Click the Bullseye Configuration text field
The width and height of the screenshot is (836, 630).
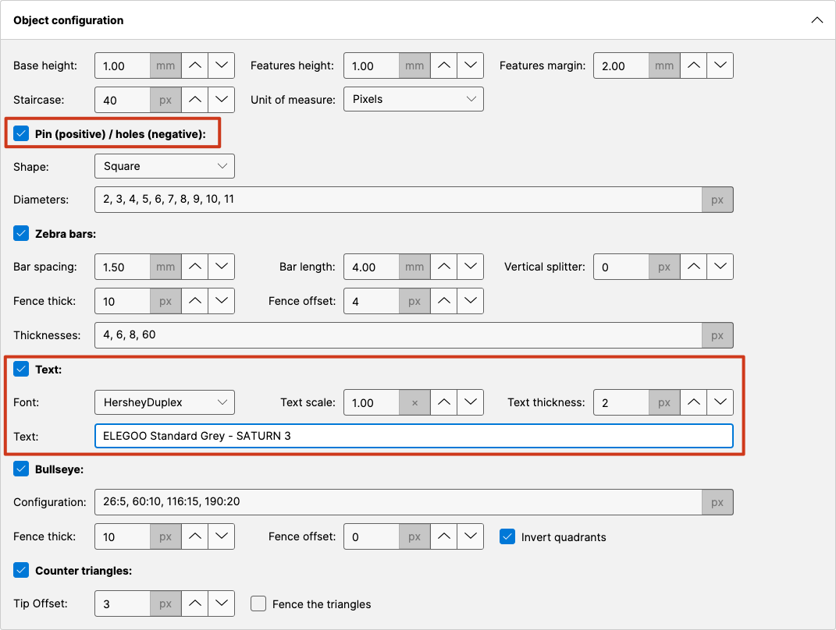pos(398,502)
